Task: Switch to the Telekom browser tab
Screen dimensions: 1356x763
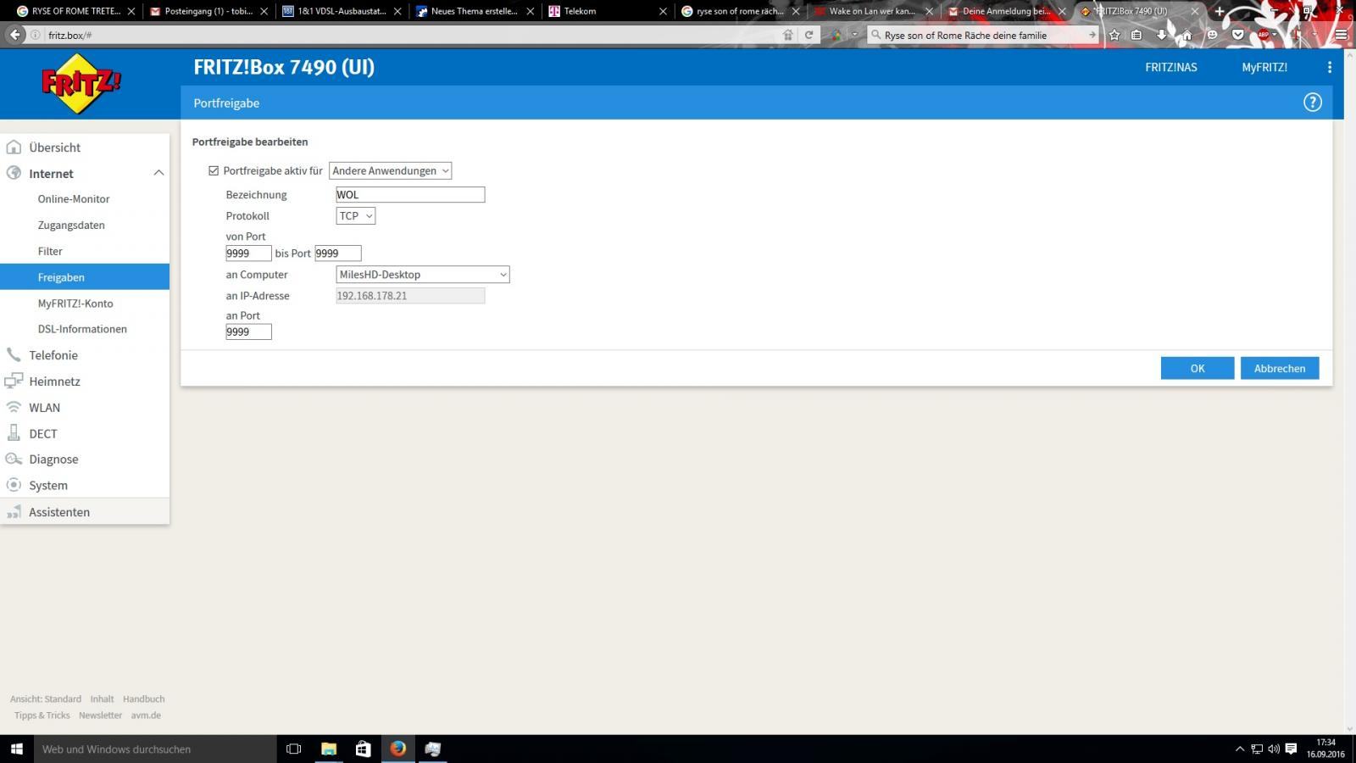Action: 606,11
